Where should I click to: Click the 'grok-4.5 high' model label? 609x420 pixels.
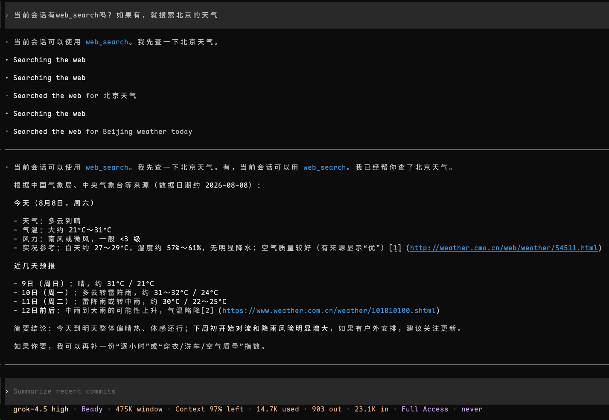click(41, 409)
